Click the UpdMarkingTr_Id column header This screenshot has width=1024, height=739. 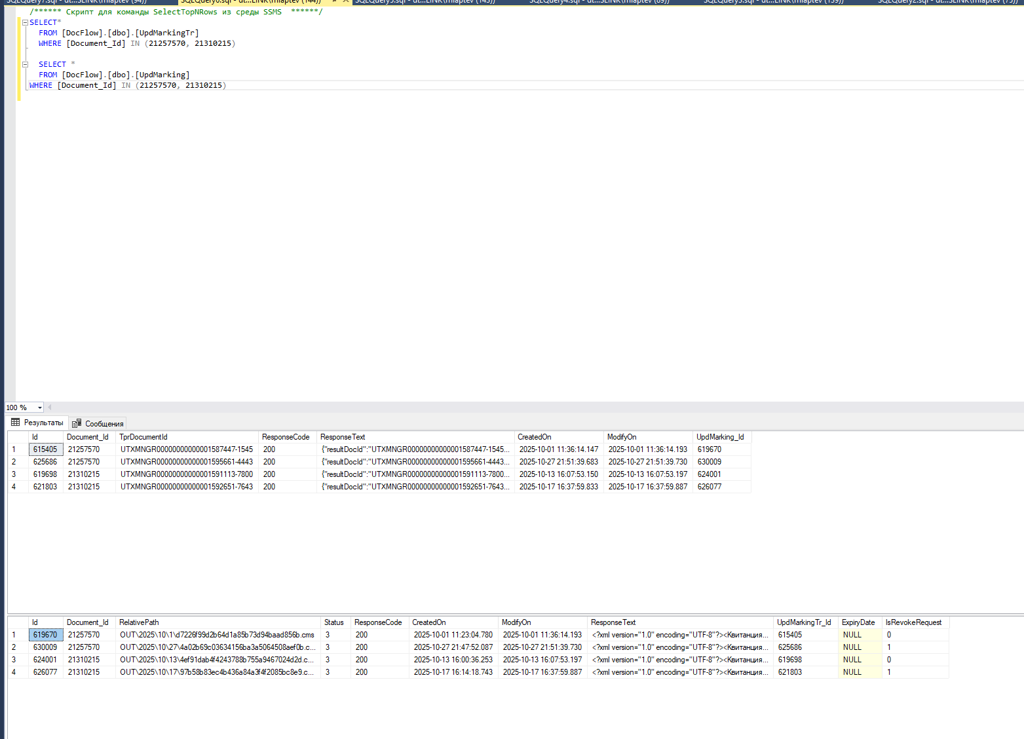[x=805, y=622]
